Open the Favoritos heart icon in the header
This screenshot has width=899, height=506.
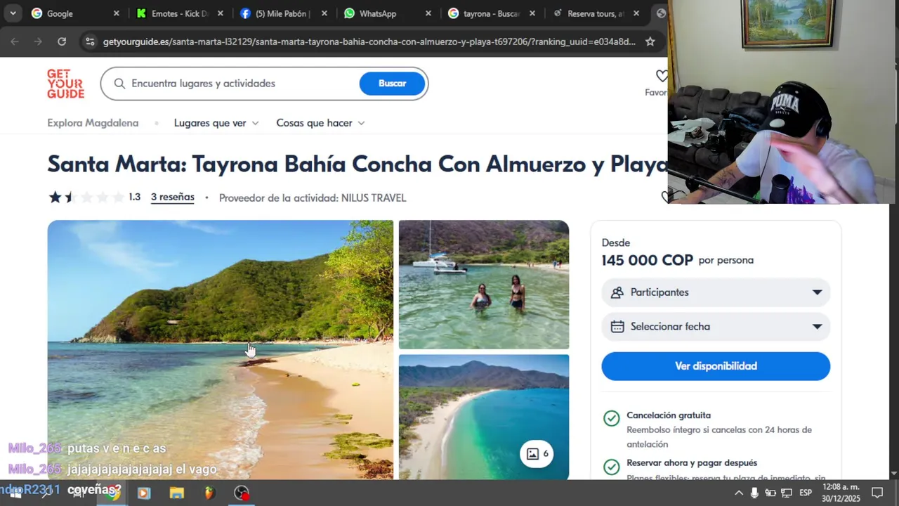pos(661,75)
